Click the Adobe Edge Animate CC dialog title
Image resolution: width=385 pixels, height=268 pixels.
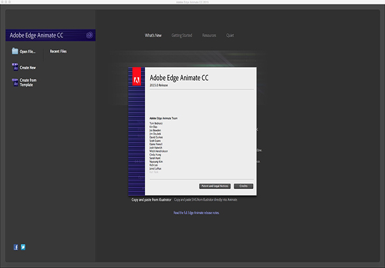pyautogui.click(x=179, y=78)
